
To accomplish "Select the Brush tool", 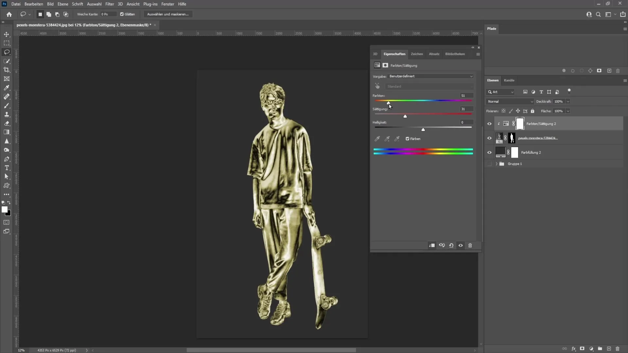I will click(7, 105).
